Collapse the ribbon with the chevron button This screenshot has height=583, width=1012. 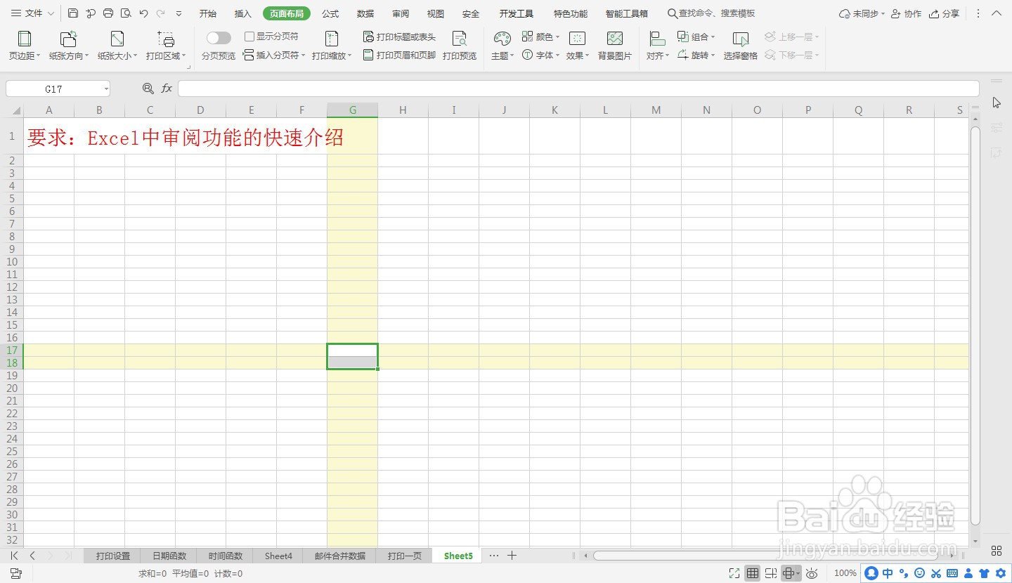coord(997,13)
